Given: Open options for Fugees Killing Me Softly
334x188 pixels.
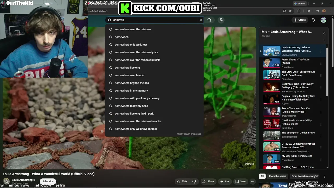Looking at the screenshot, I should (321, 100).
